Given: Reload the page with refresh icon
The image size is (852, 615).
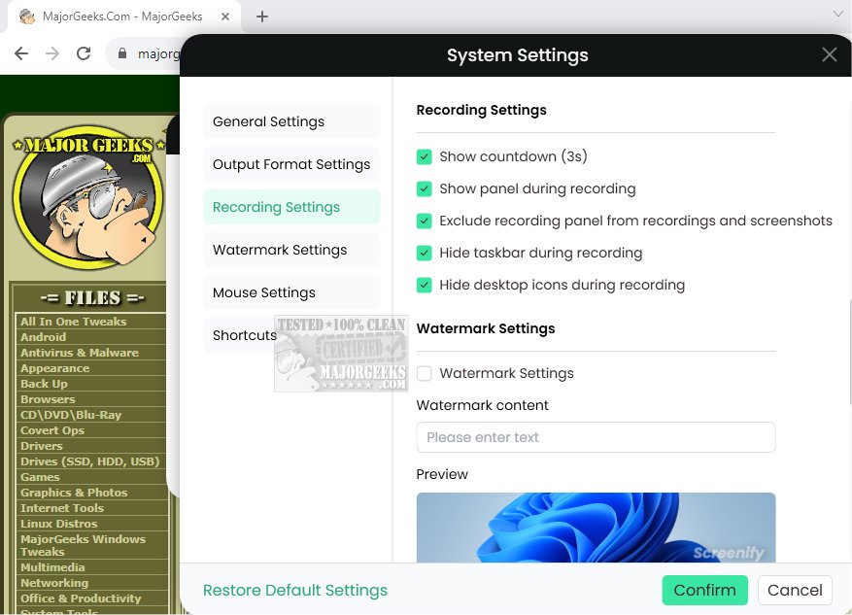Looking at the screenshot, I should [x=84, y=53].
